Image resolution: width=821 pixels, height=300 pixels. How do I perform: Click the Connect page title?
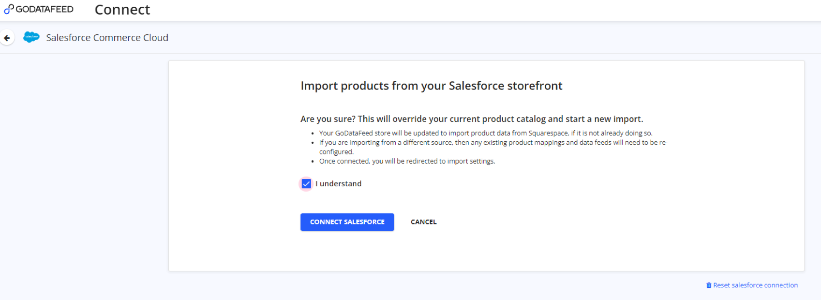click(122, 10)
